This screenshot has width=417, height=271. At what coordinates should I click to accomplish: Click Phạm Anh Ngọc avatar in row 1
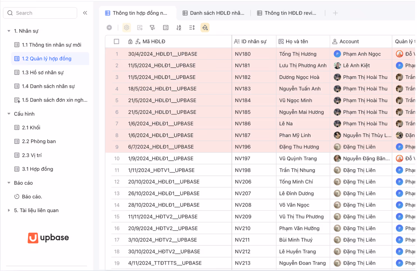pyautogui.click(x=337, y=54)
